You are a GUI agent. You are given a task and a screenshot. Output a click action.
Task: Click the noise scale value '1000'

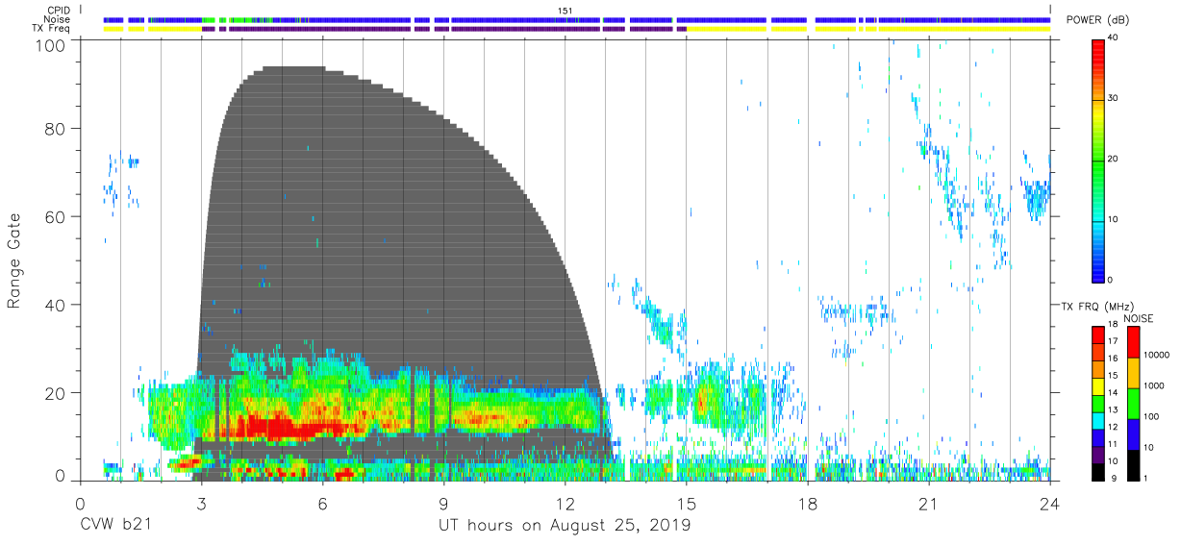coord(1155,385)
